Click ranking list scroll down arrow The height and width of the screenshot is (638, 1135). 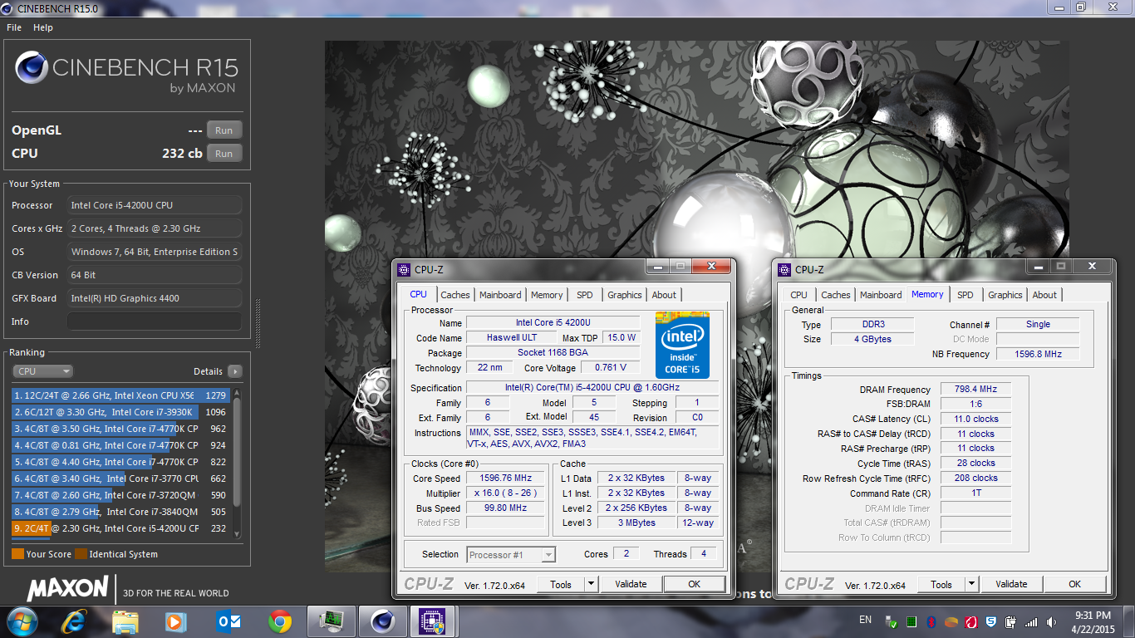[237, 533]
